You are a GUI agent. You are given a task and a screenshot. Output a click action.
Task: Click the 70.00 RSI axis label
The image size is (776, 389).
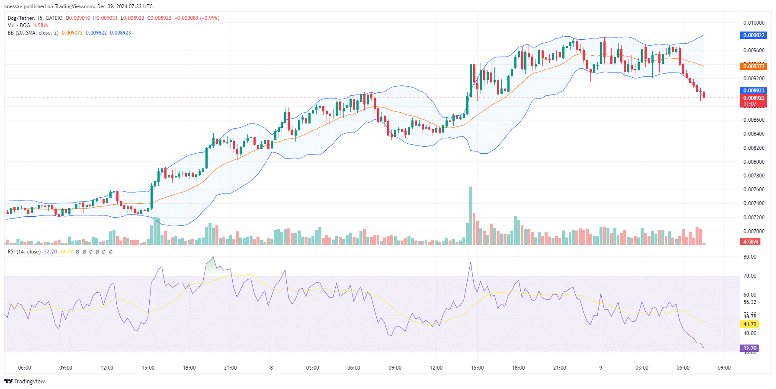point(750,276)
